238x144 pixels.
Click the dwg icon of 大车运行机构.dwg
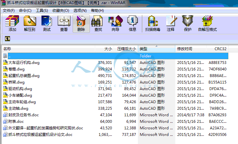[x=5, y=62]
